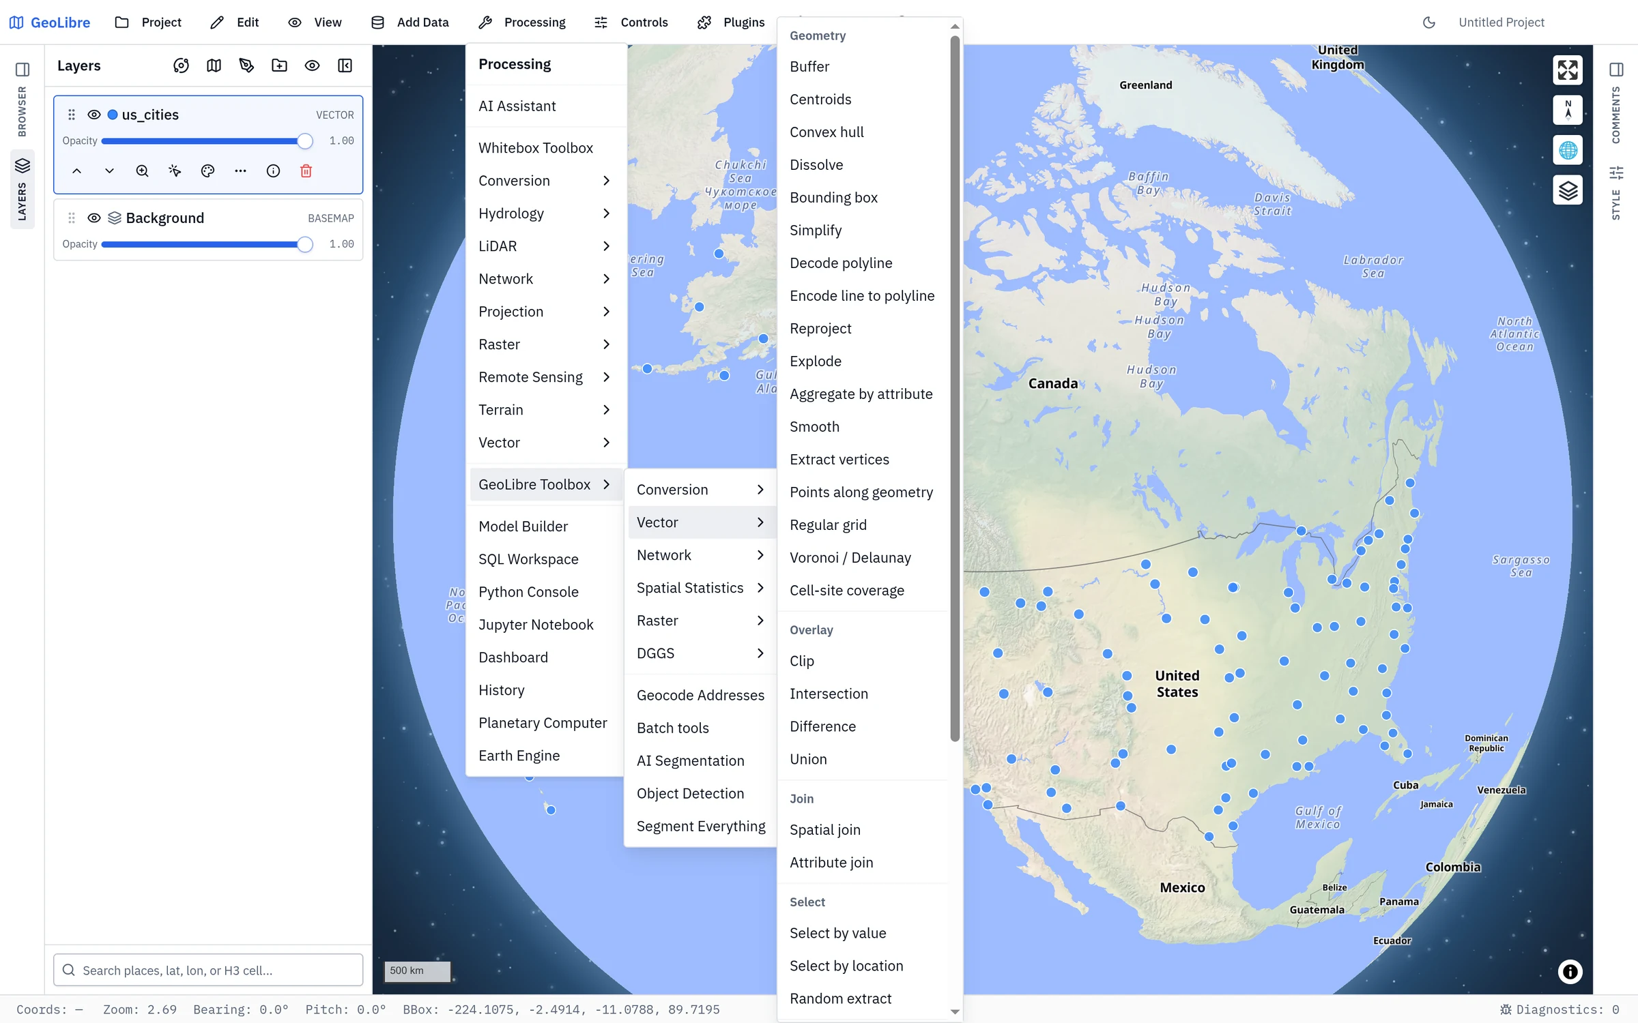The height and width of the screenshot is (1023, 1638).
Task: Click the pen tool icon in Layers header
Action: tap(246, 65)
